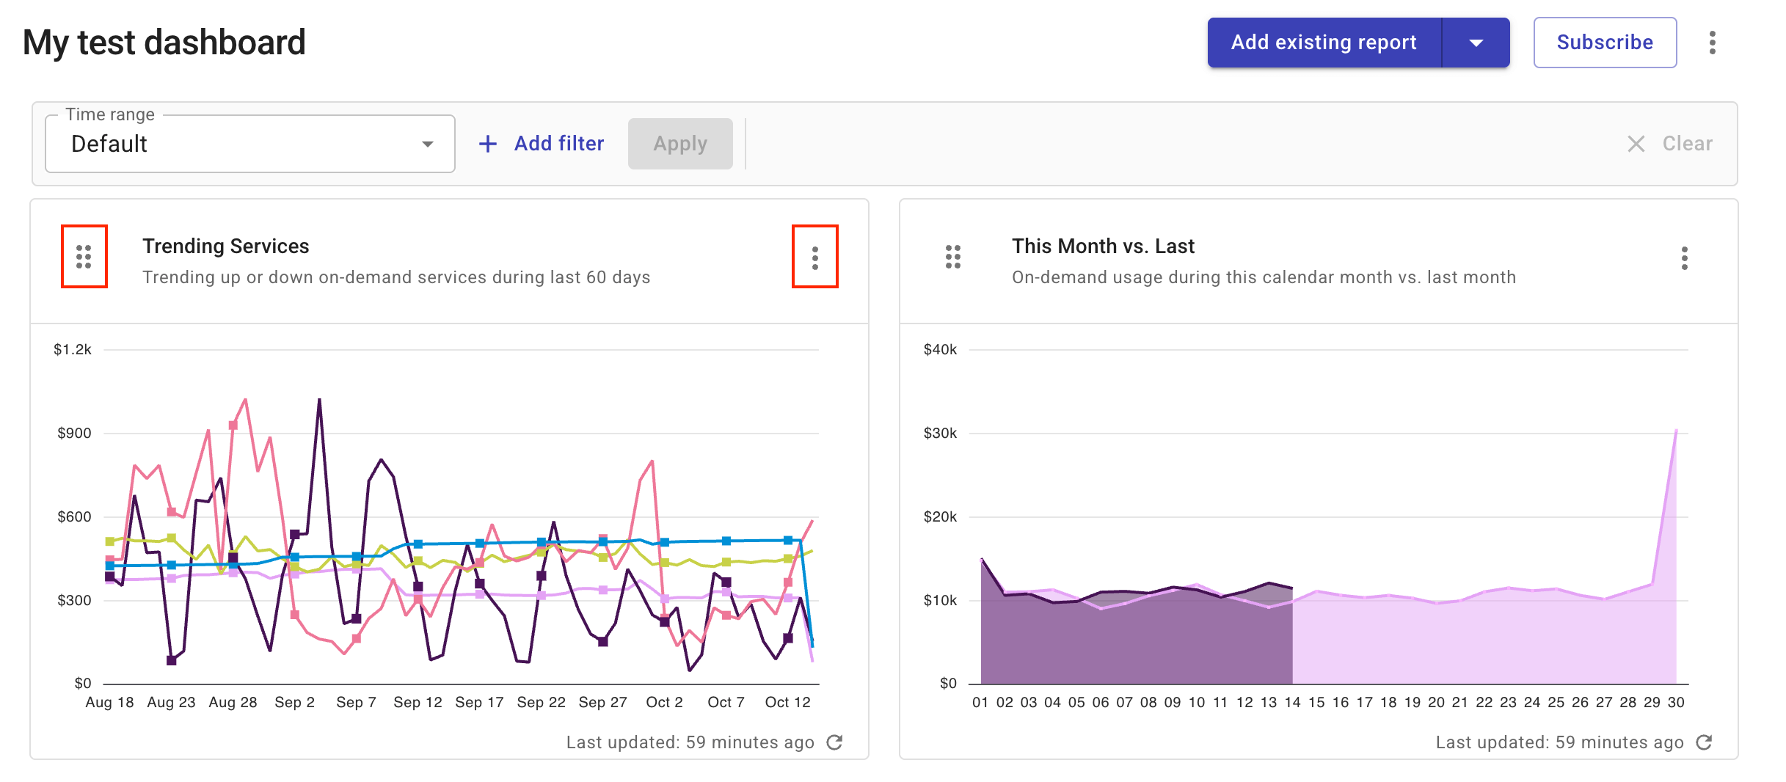Image resolution: width=1786 pixels, height=782 pixels.
Task: Click the drag handle icon on This Month vs. Last card
Action: (952, 257)
